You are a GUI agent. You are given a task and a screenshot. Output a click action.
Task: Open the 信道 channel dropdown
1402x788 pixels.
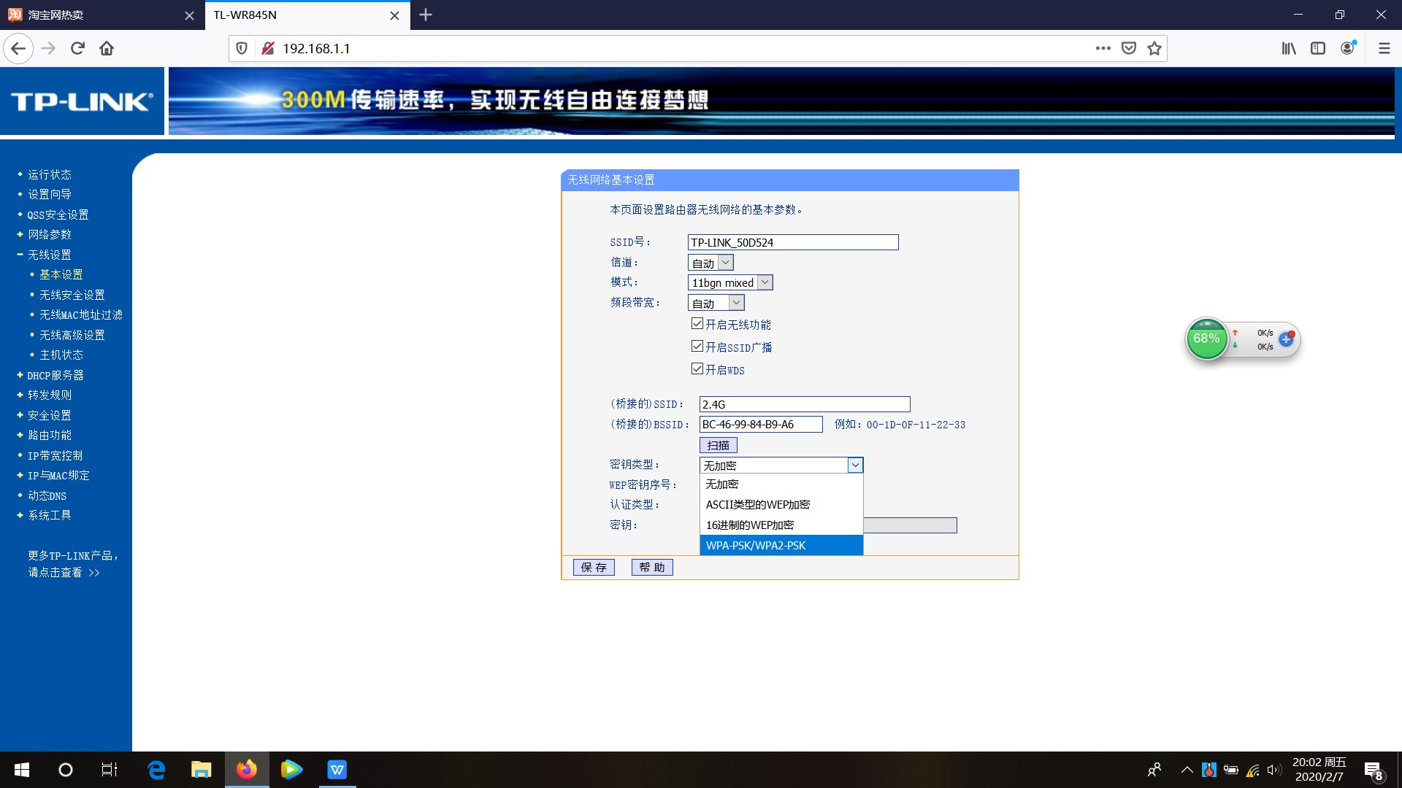coord(724,262)
